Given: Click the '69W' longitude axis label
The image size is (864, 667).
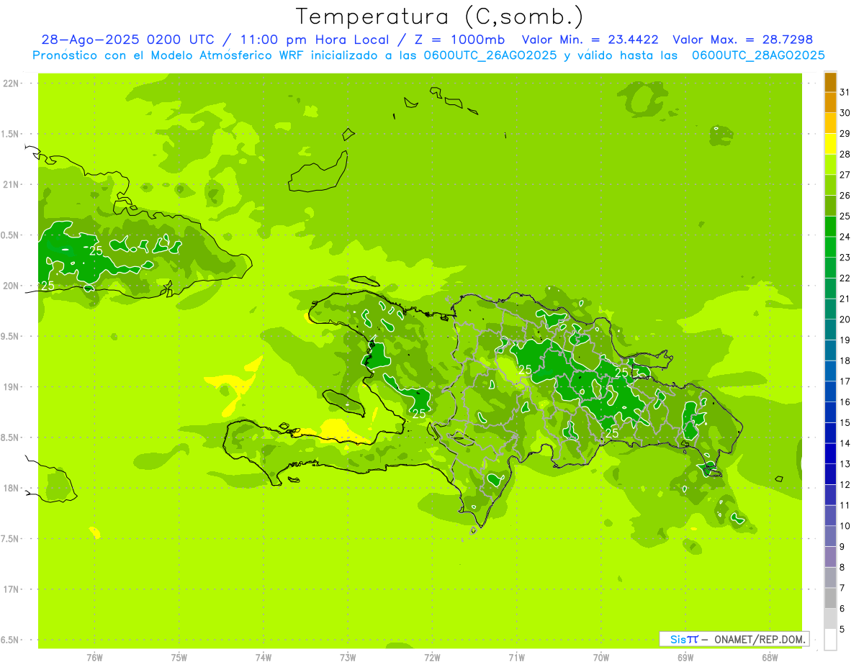Looking at the screenshot, I should (685, 658).
